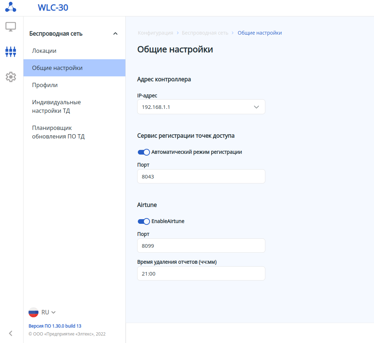Collapse sidebar with left arrow icon
The height and width of the screenshot is (343, 374).
(11, 333)
